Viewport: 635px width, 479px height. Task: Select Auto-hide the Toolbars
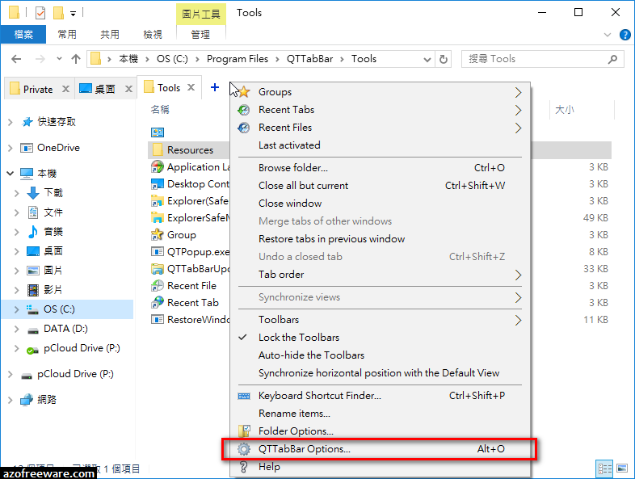[380, 355]
